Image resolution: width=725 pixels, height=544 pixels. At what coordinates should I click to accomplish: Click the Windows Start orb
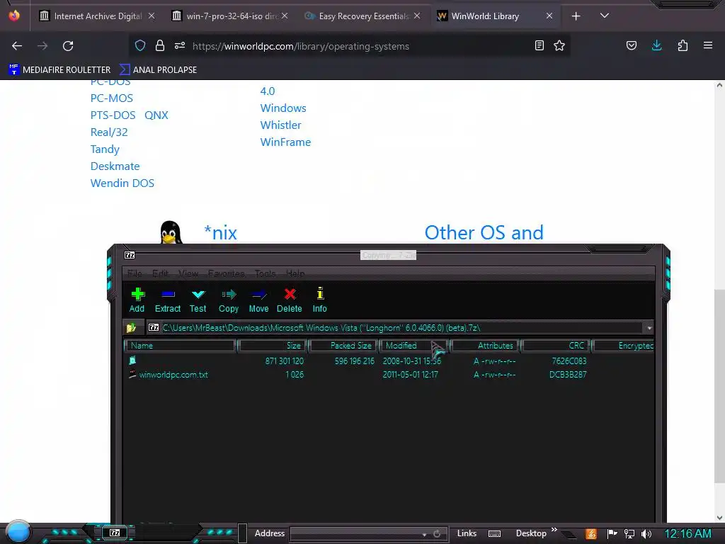[18, 532]
